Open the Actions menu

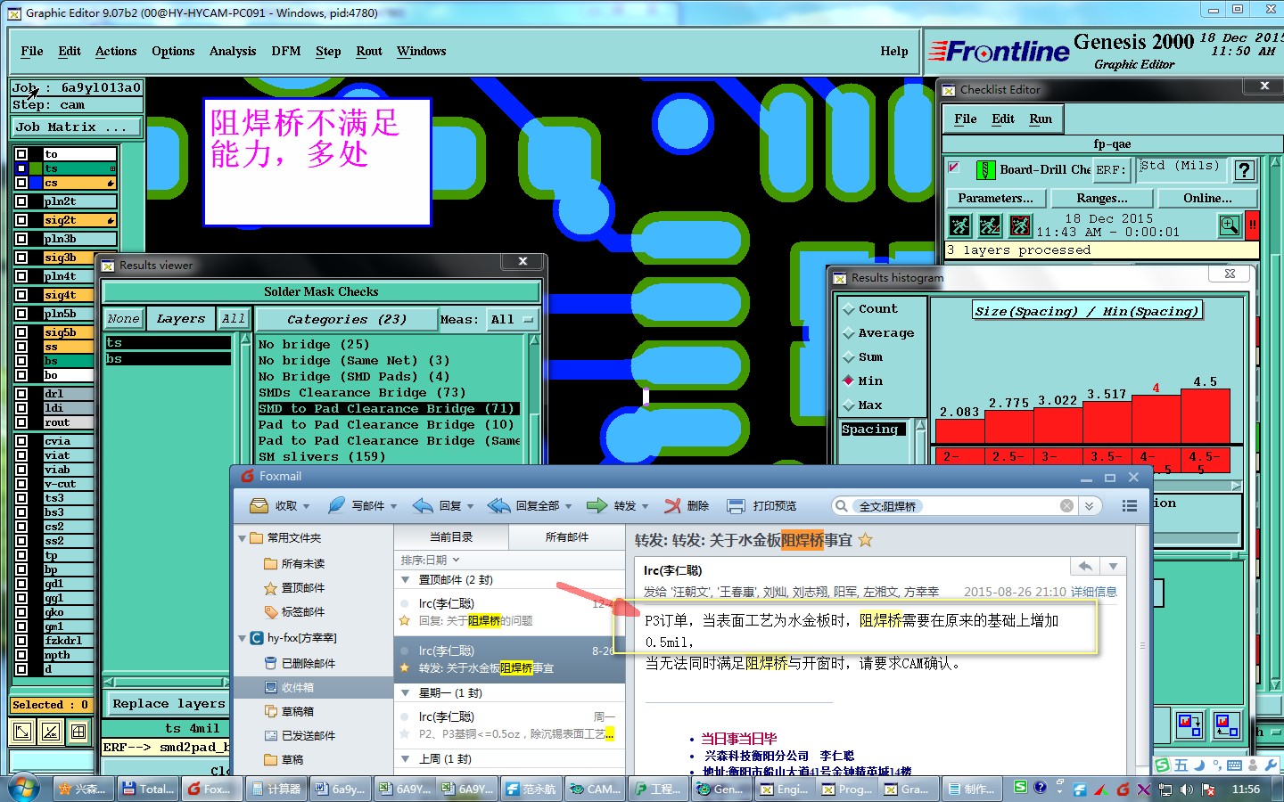(116, 52)
